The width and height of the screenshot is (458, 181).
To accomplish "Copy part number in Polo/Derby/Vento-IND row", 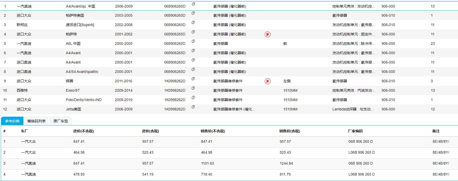I will (193, 98).
